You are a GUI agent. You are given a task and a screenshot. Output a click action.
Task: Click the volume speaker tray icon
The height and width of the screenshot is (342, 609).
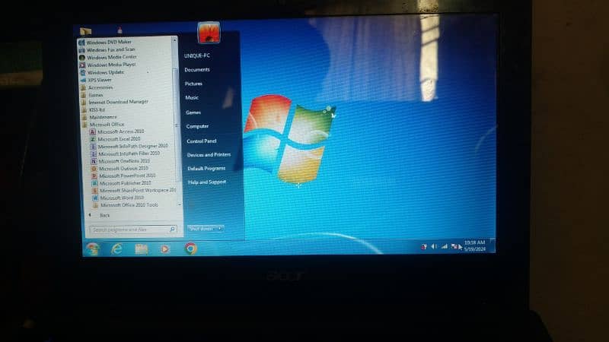tap(434, 246)
